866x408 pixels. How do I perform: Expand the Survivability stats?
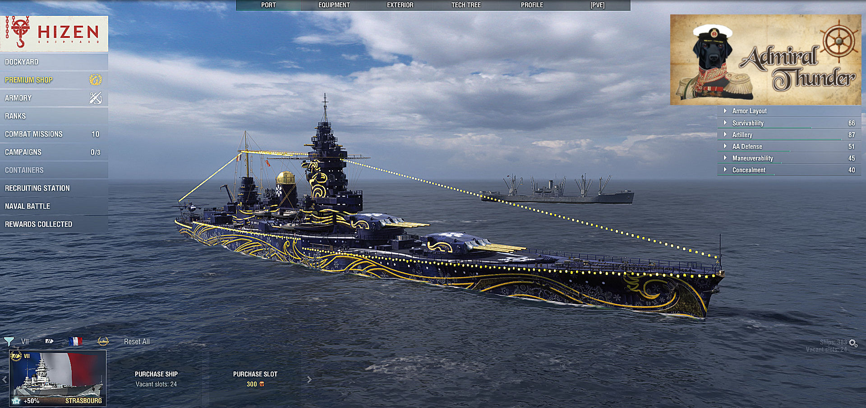click(747, 123)
